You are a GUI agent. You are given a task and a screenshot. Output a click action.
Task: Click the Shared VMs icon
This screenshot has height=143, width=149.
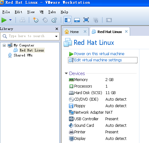(x=10, y=55)
